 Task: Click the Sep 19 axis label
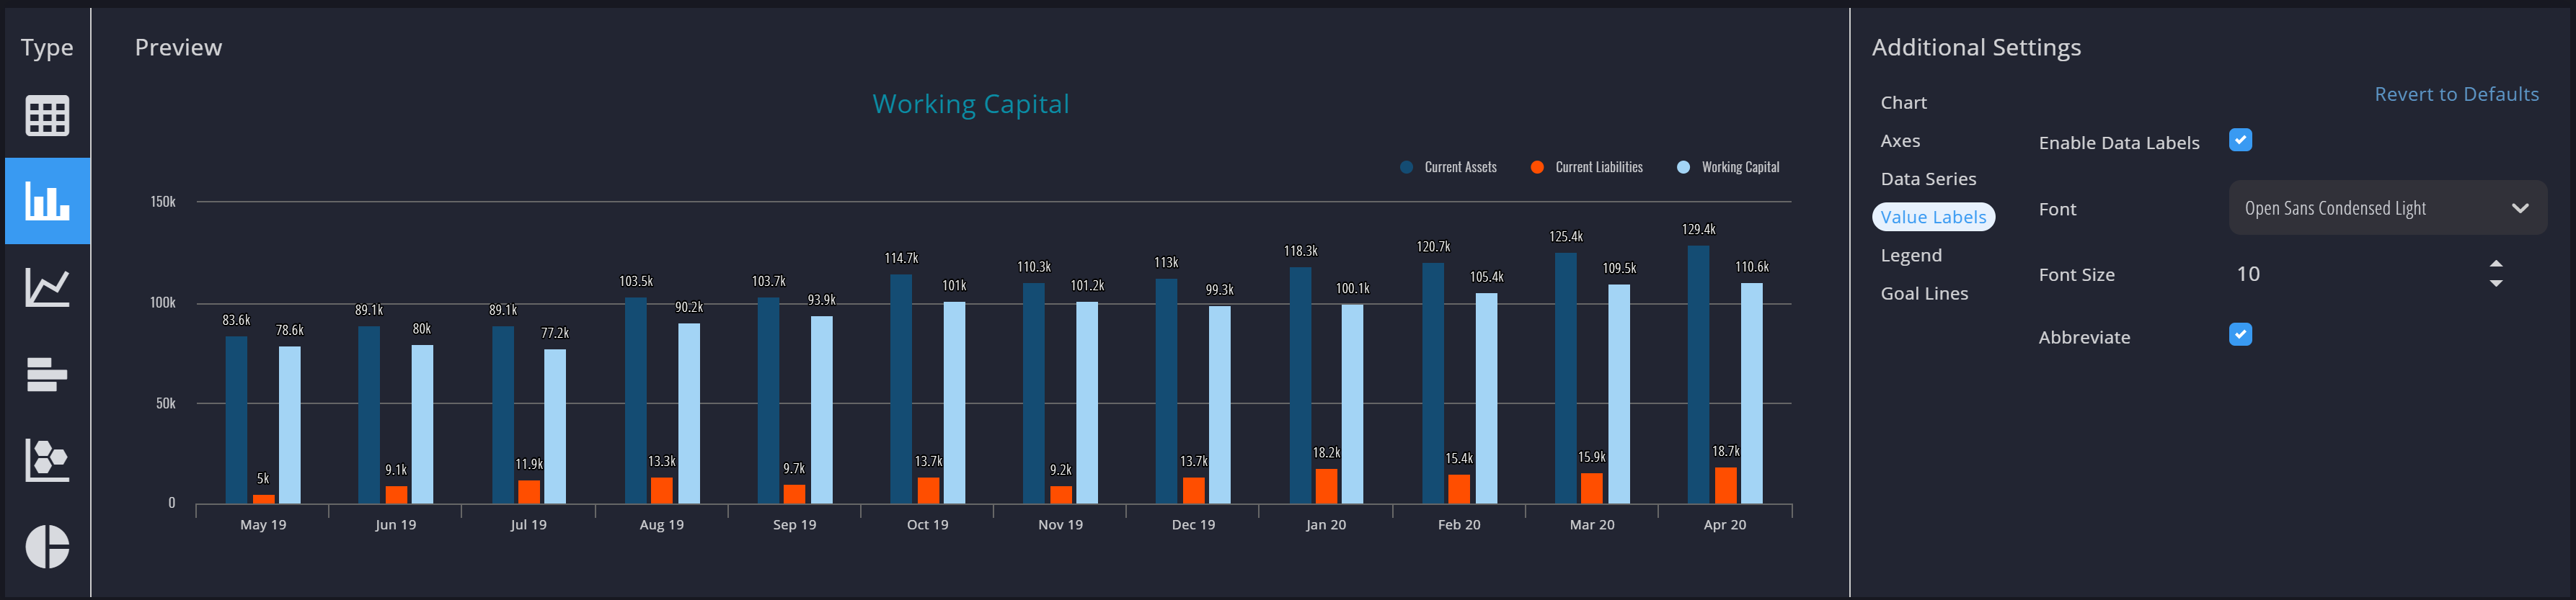click(x=794, y=525)
